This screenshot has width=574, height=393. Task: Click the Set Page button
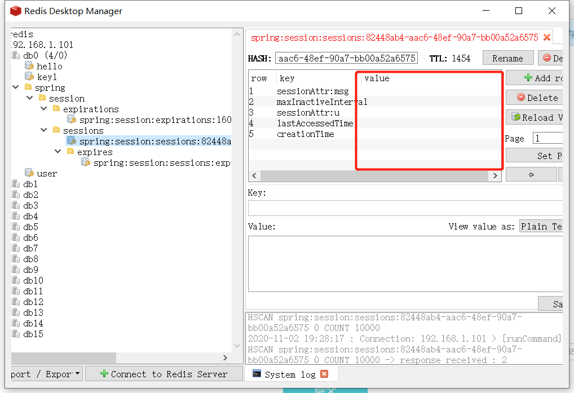click(x=535, y=156)
